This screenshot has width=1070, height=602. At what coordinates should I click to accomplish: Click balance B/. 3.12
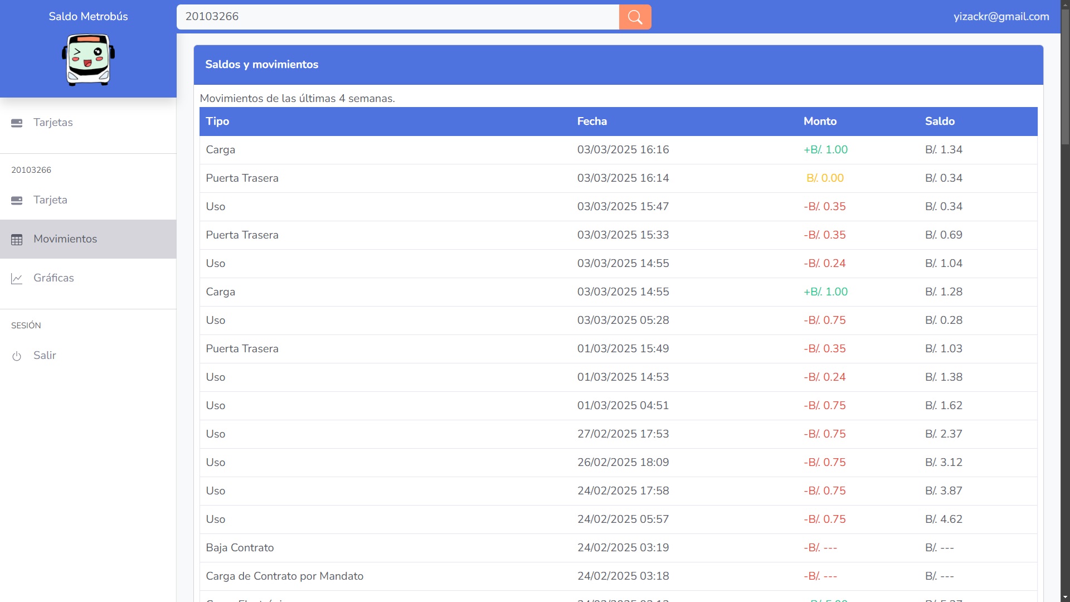tap(943, 462)
